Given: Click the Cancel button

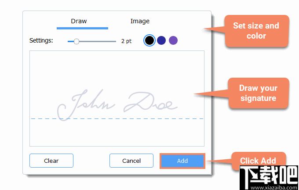Looking at the screenshot, I should pyautogui.click(x=131, y=161).
